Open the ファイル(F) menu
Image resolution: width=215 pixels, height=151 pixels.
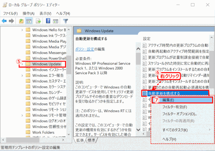[10, 13]
